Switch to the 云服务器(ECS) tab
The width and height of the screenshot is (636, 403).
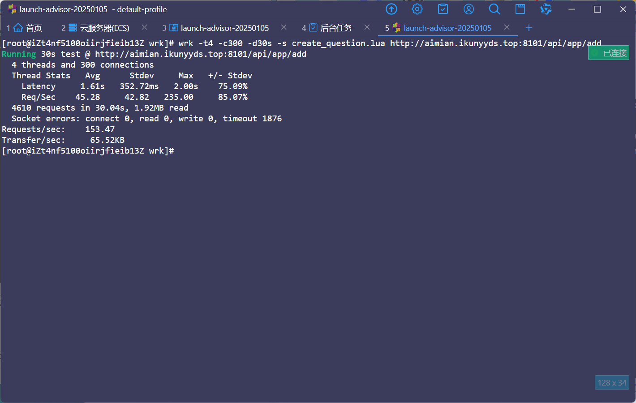99,28
